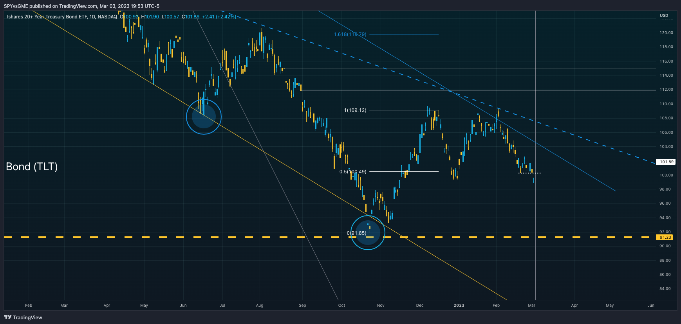Screen dimensions: 681x324
Task: Click the Mar label near right of time axis
Action: [531, 306]
